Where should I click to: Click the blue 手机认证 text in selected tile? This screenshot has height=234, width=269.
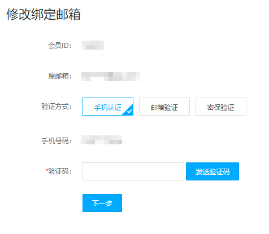coord(108,108)
